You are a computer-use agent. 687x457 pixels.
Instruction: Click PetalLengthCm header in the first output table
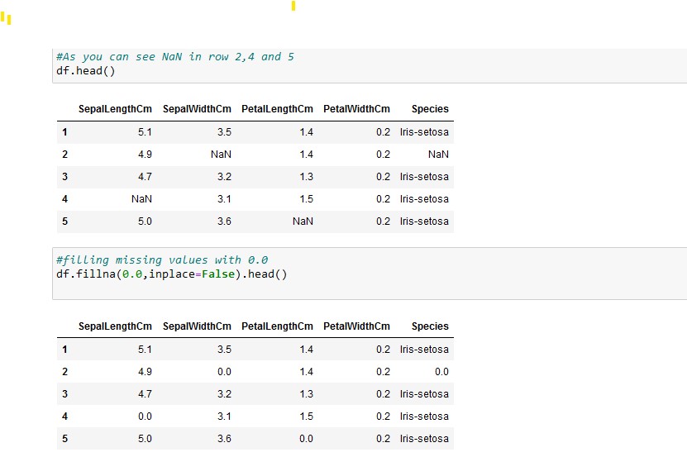pyautogui.click(x=277, y=109)
